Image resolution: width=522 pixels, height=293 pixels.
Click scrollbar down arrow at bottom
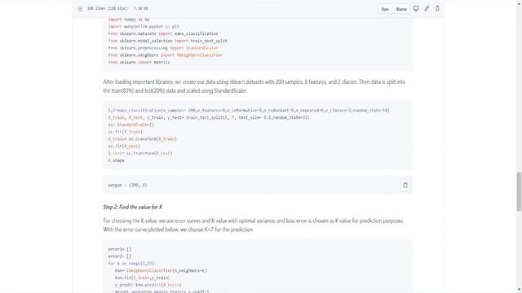(x=519, y=291)
